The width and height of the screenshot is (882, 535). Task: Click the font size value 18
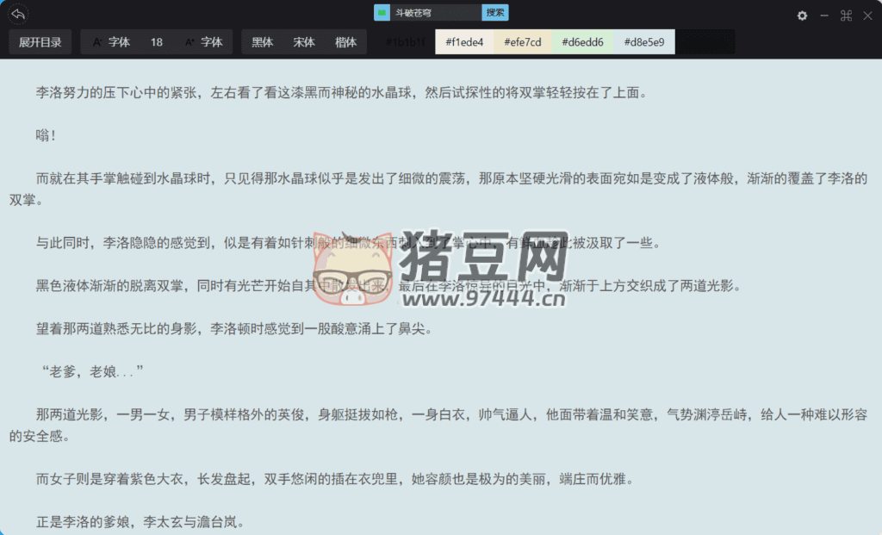coord(157,42)
